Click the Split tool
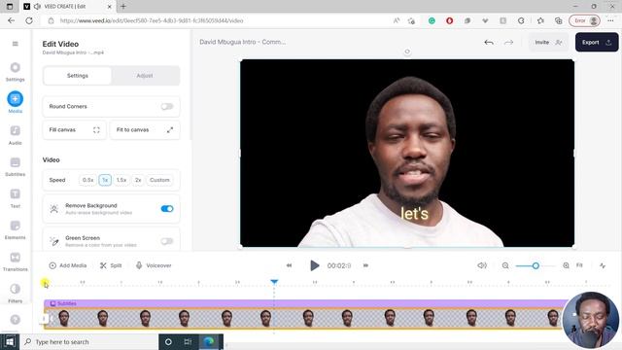 (111, 265)
